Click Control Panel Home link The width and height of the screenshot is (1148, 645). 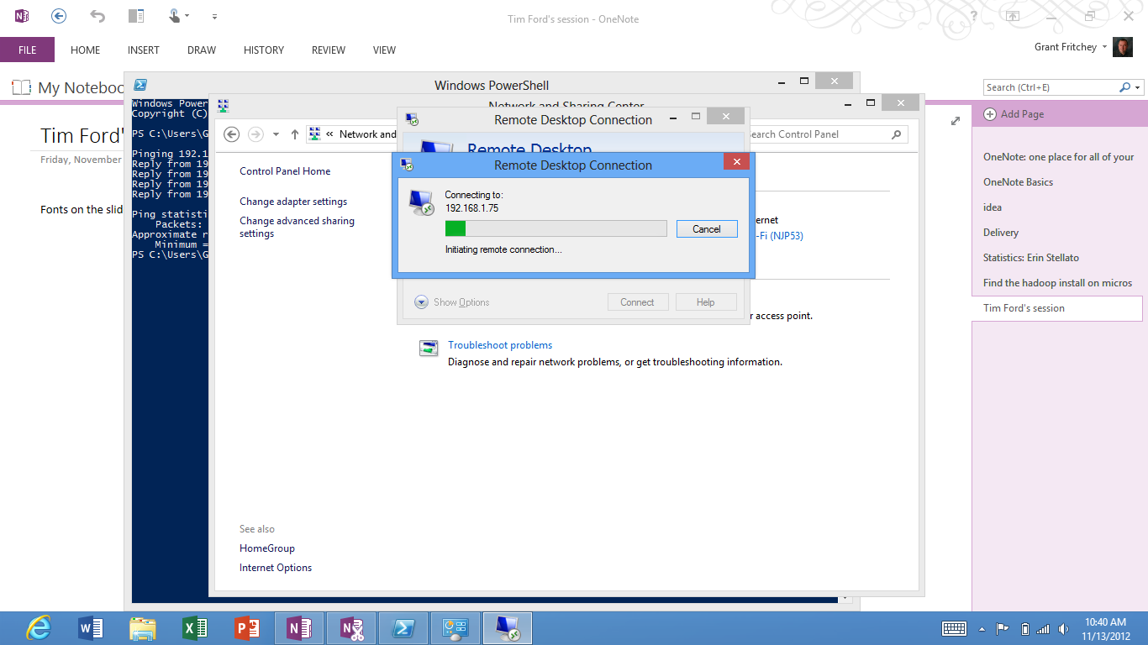[285, 171]
